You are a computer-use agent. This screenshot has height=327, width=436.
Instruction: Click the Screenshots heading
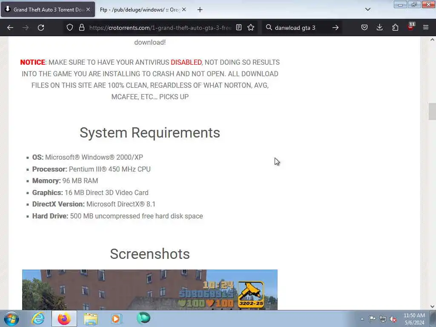coord(150,254)
